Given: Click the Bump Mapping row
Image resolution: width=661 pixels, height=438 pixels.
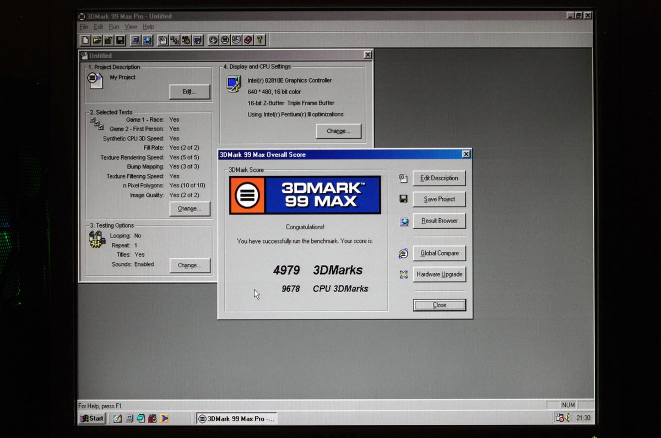Looking at the screenshot, I should tap(162, 166).
